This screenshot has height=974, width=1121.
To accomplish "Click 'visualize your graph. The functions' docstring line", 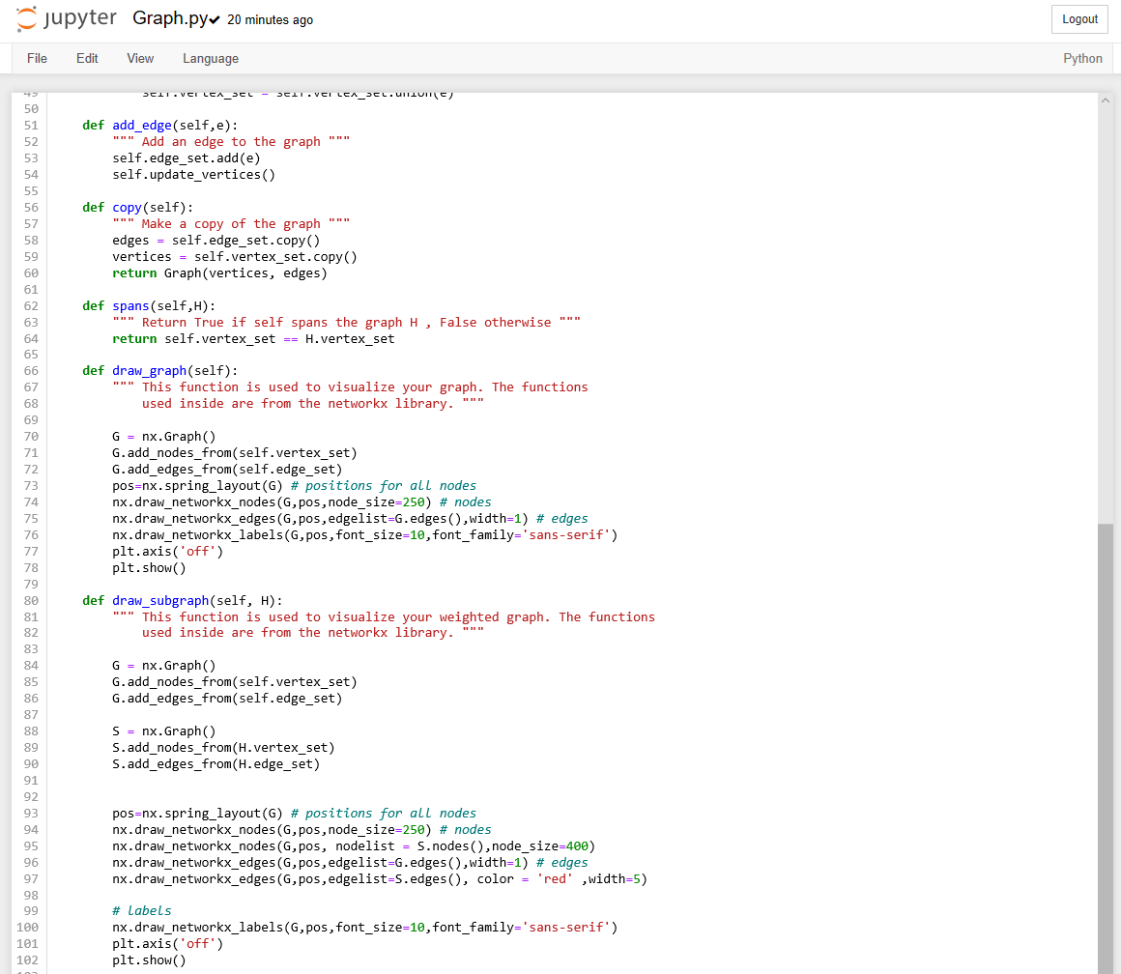I will pyautogui.click(x=350, y=387).
